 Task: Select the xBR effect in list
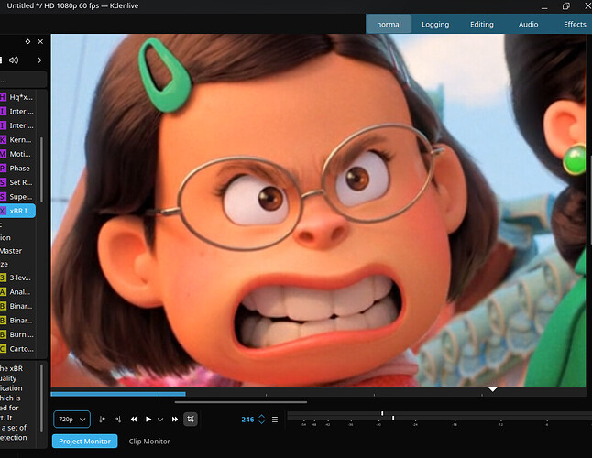tap(20, 212)
